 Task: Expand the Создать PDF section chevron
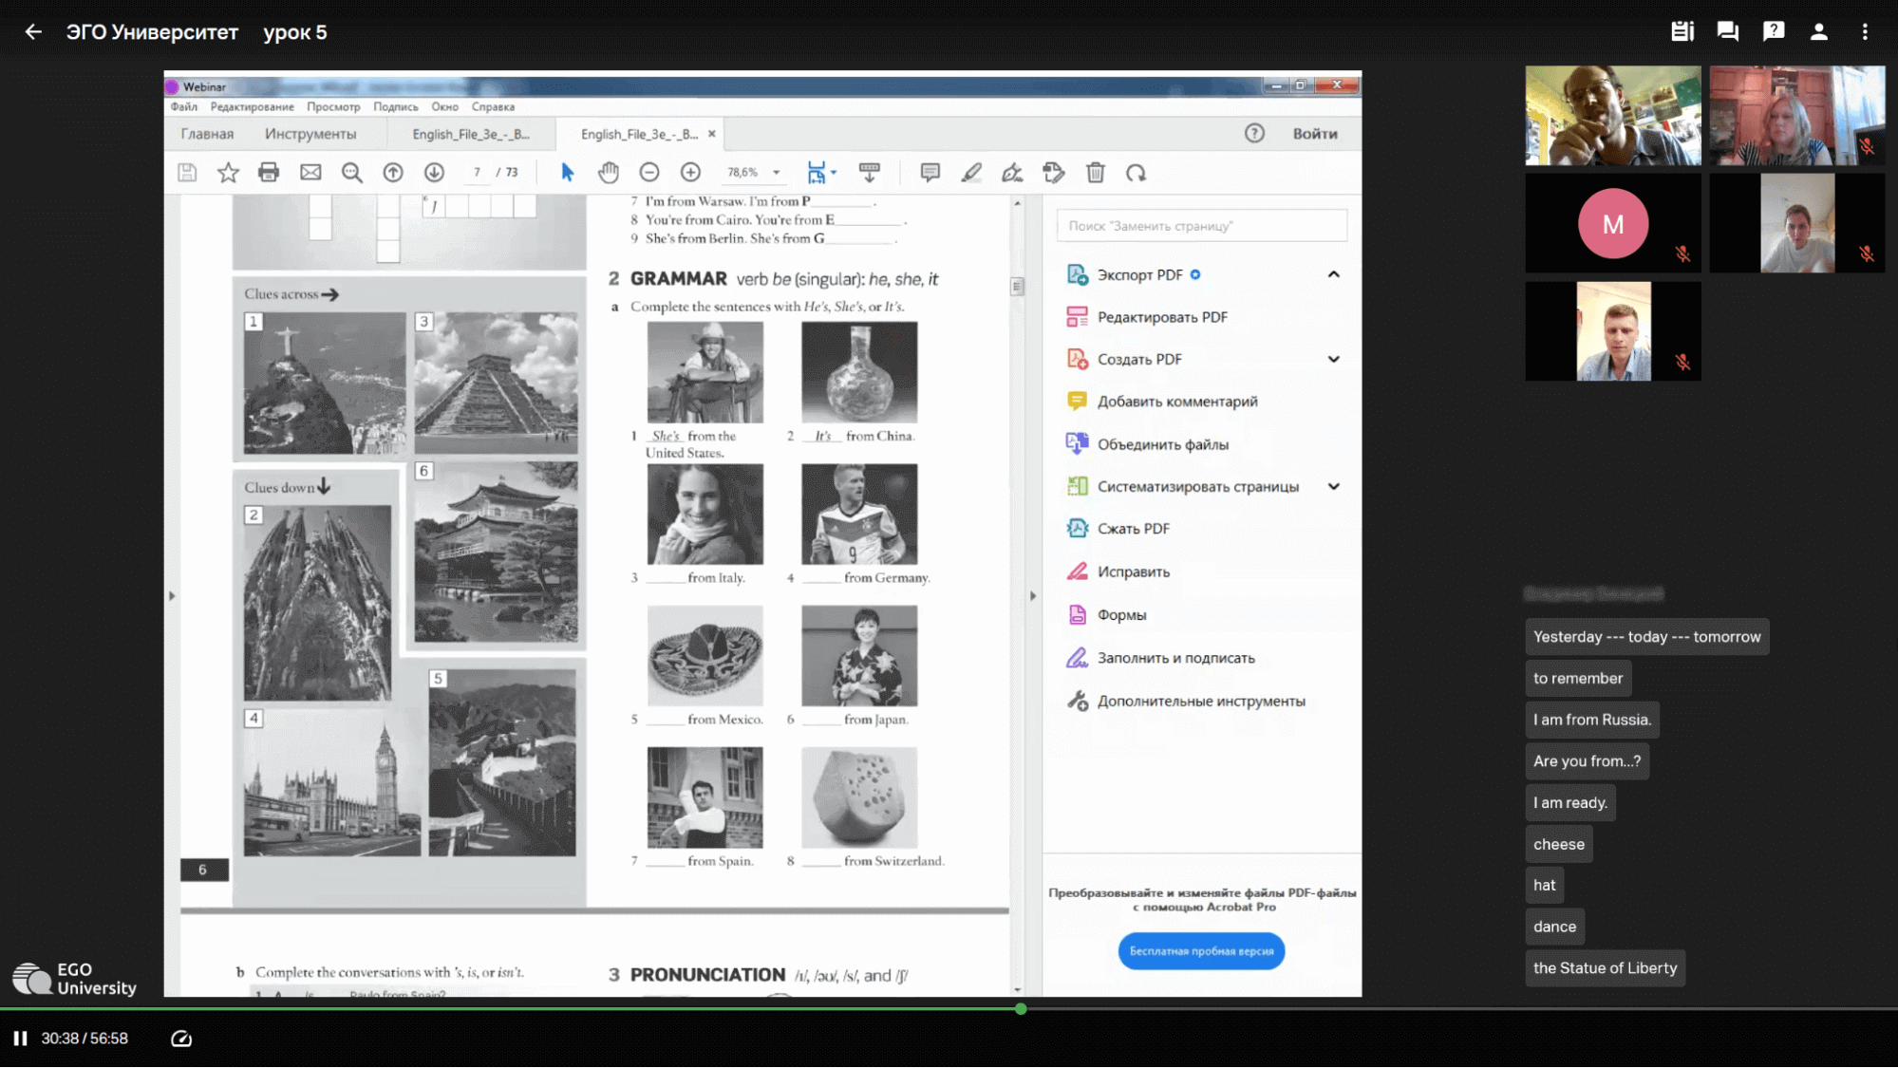click(x=1334, y=360)
